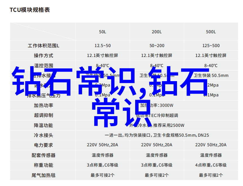This screenshot has width=243, height=186.
Task: Click the row label '降温功能'
Action: [43, 125]
